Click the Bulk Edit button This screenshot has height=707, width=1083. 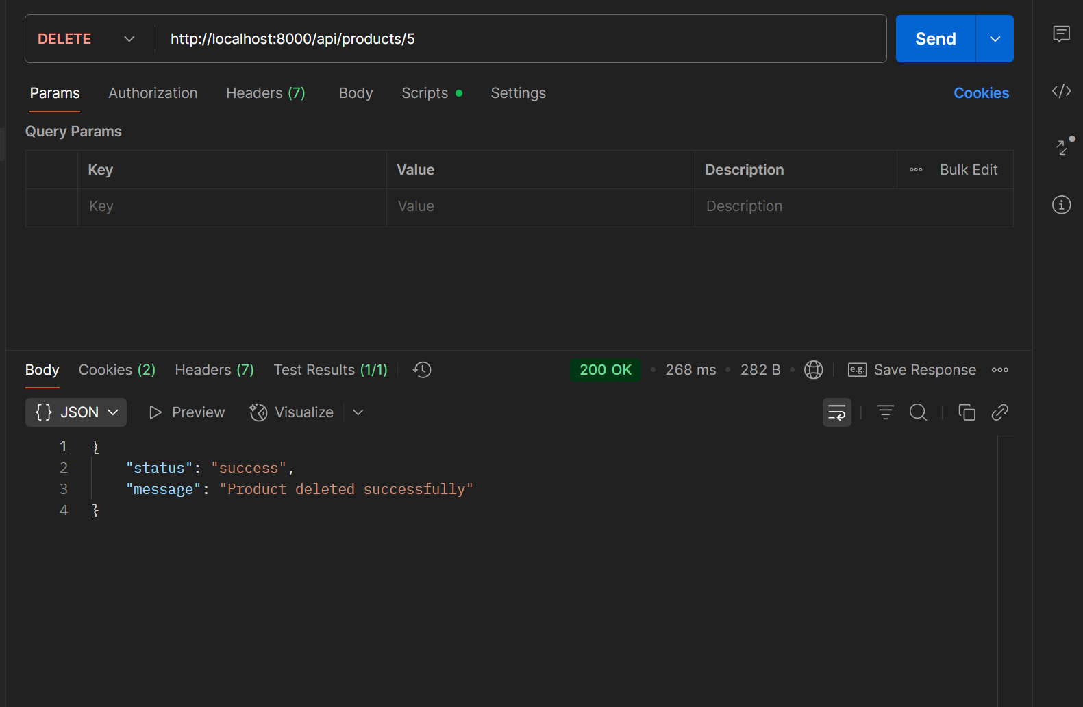coord(968,170)
